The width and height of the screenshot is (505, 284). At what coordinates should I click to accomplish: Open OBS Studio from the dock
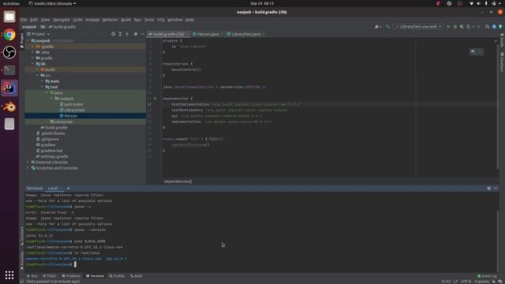click(x=9, y=52)
